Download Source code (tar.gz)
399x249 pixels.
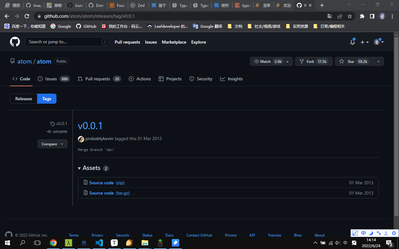pos(109,193)
